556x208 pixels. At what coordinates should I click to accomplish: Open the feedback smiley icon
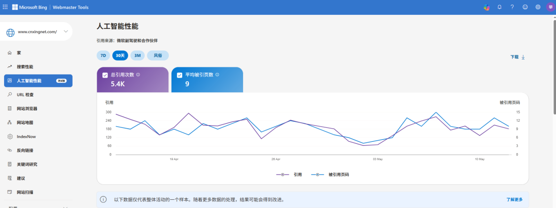(x=525, y=7)
